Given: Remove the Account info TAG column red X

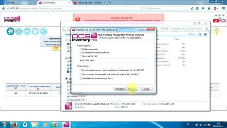Looking at the screenshot, I should click(16, 88).
